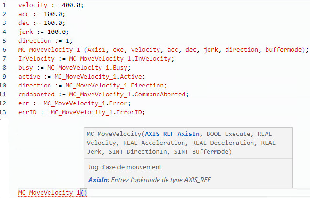Click 'Jog d'axe de mouvement' tooltip description

coord(125,167)
